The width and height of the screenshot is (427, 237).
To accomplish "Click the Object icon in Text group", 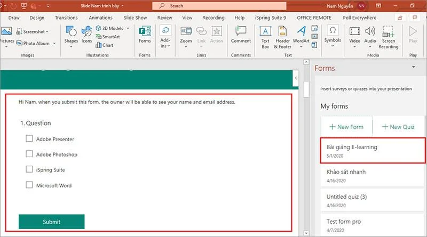I will [x=314, y=45].
